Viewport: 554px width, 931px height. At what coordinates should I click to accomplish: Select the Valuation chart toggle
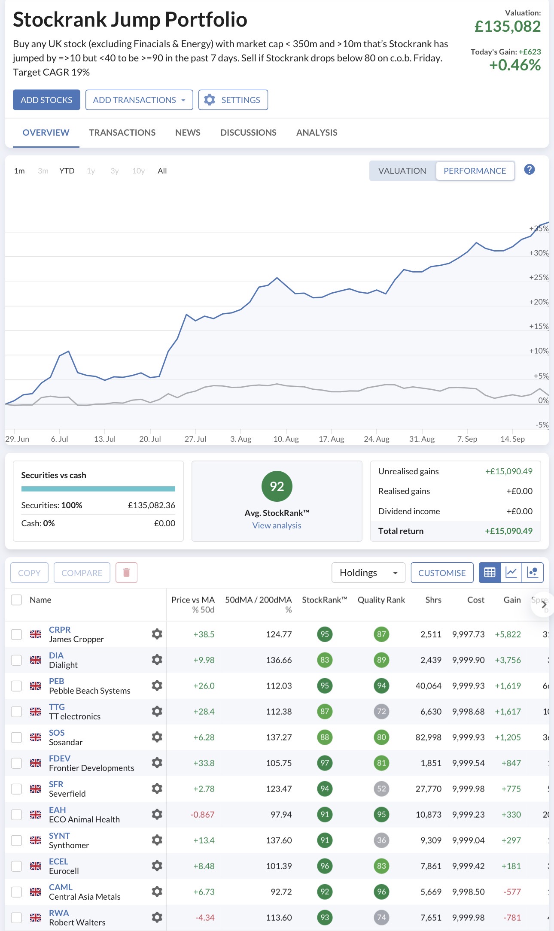coord(402,171)
